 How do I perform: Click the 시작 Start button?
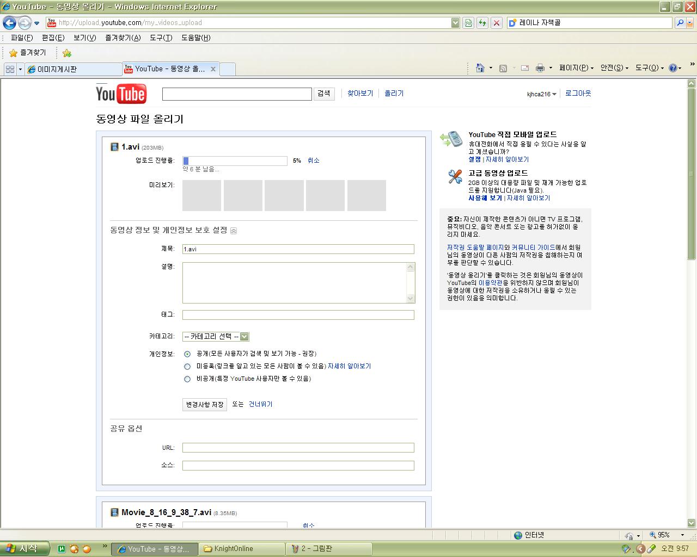[x=25, y=548]
